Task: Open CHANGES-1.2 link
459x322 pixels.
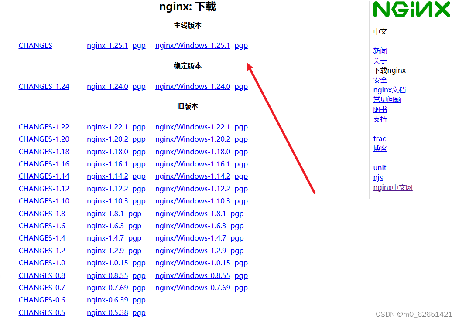Action: (x=42, y=251)
